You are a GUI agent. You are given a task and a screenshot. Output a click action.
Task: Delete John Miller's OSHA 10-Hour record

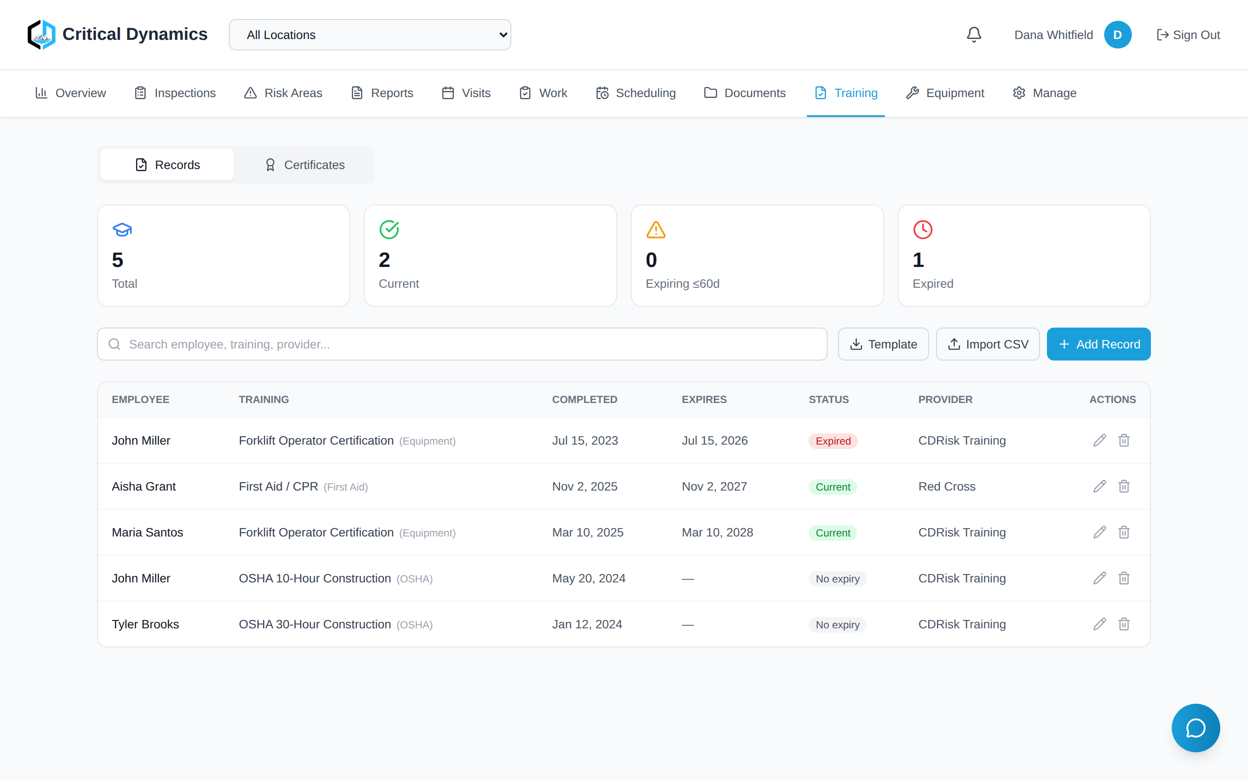pyautogui.click(x=1124, y=578)
